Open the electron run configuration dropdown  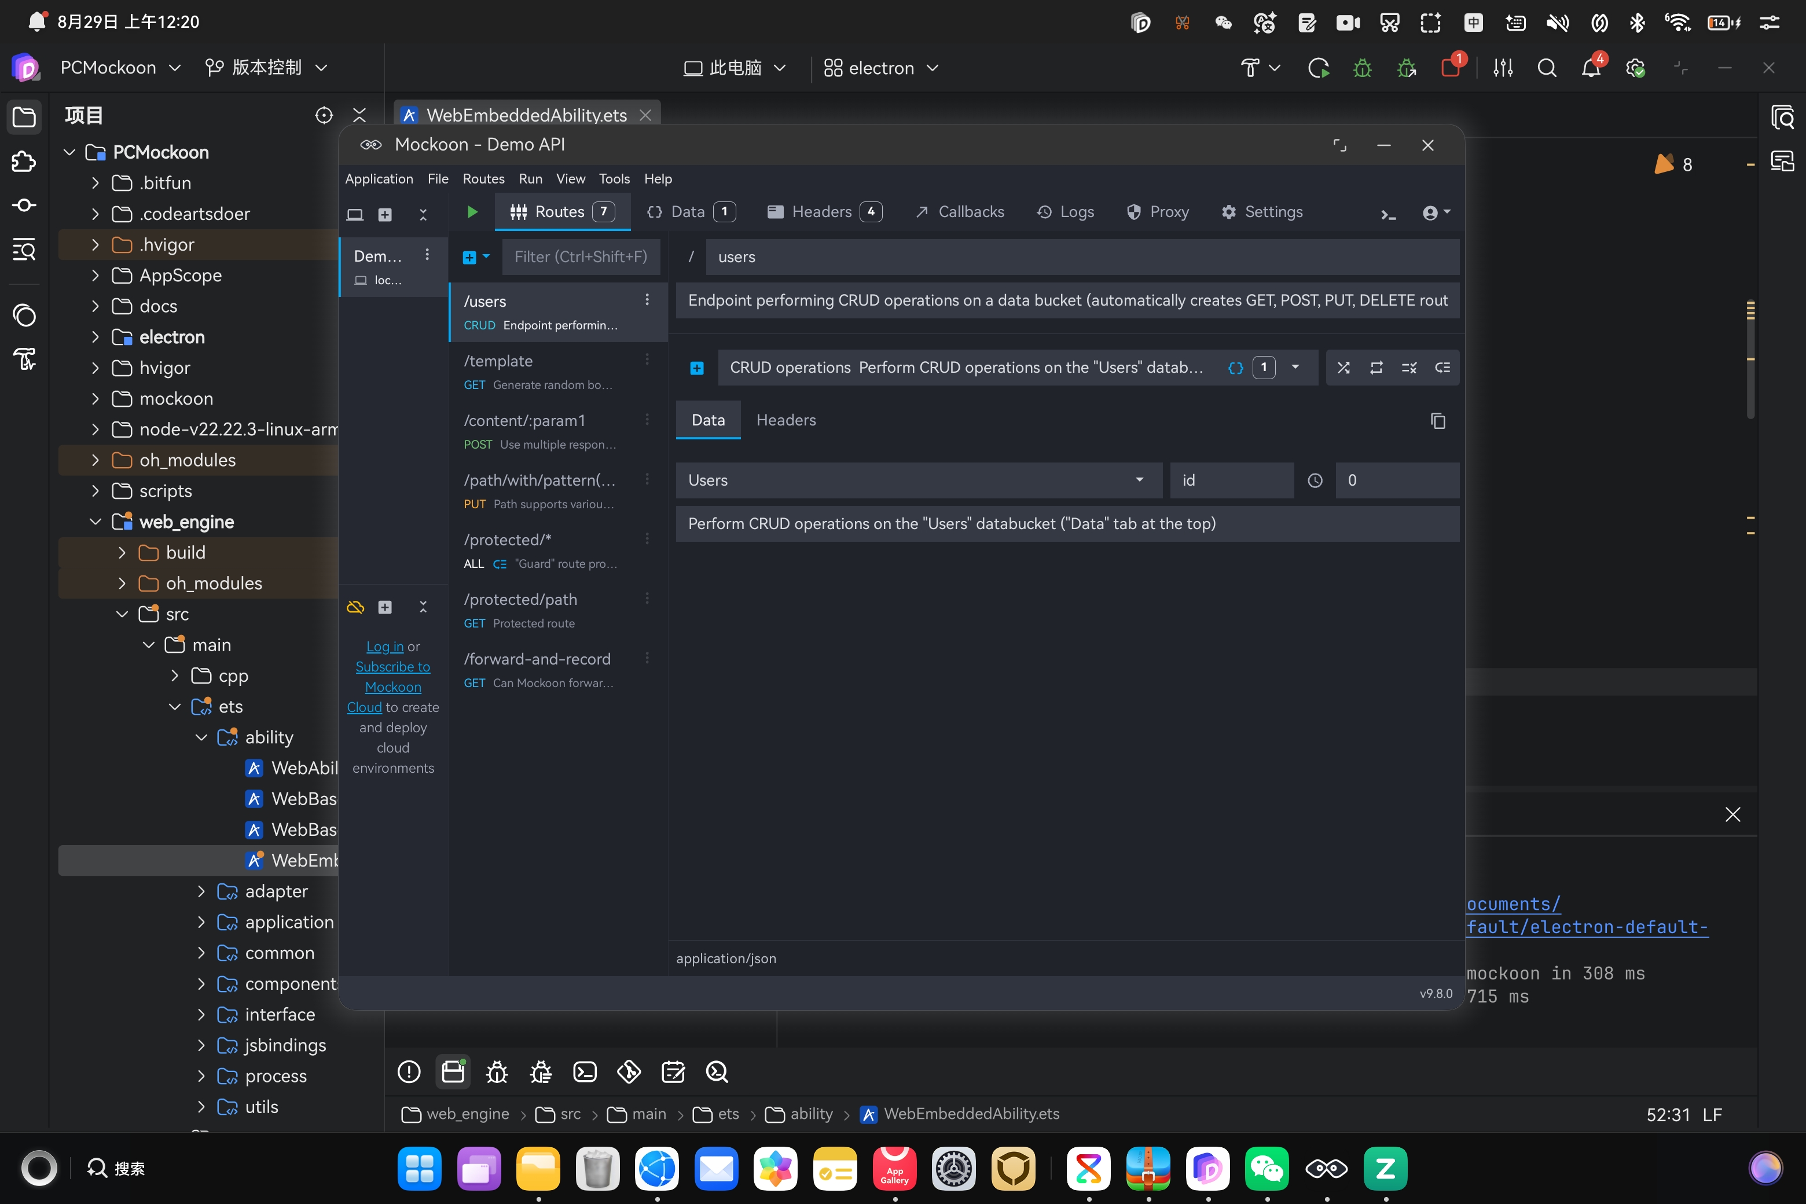tap(882, 68)
